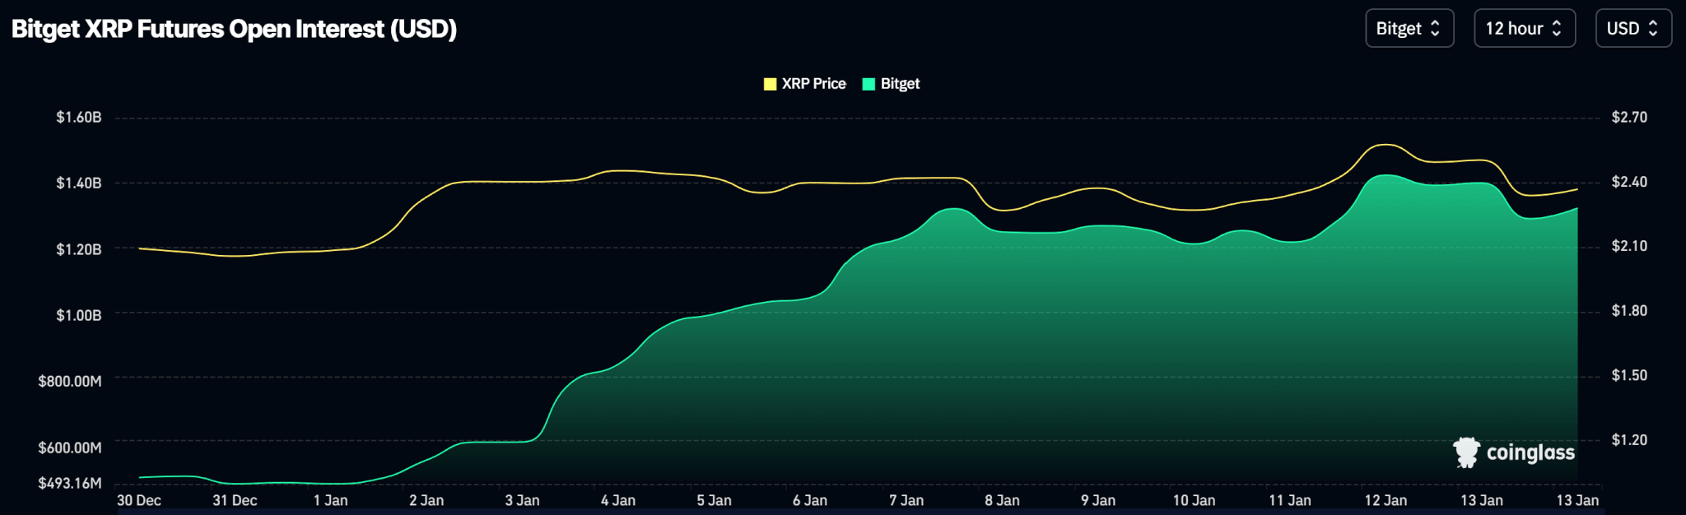
Task: Click the chart title about Futures Open Interest
Action: click(234, 29)
